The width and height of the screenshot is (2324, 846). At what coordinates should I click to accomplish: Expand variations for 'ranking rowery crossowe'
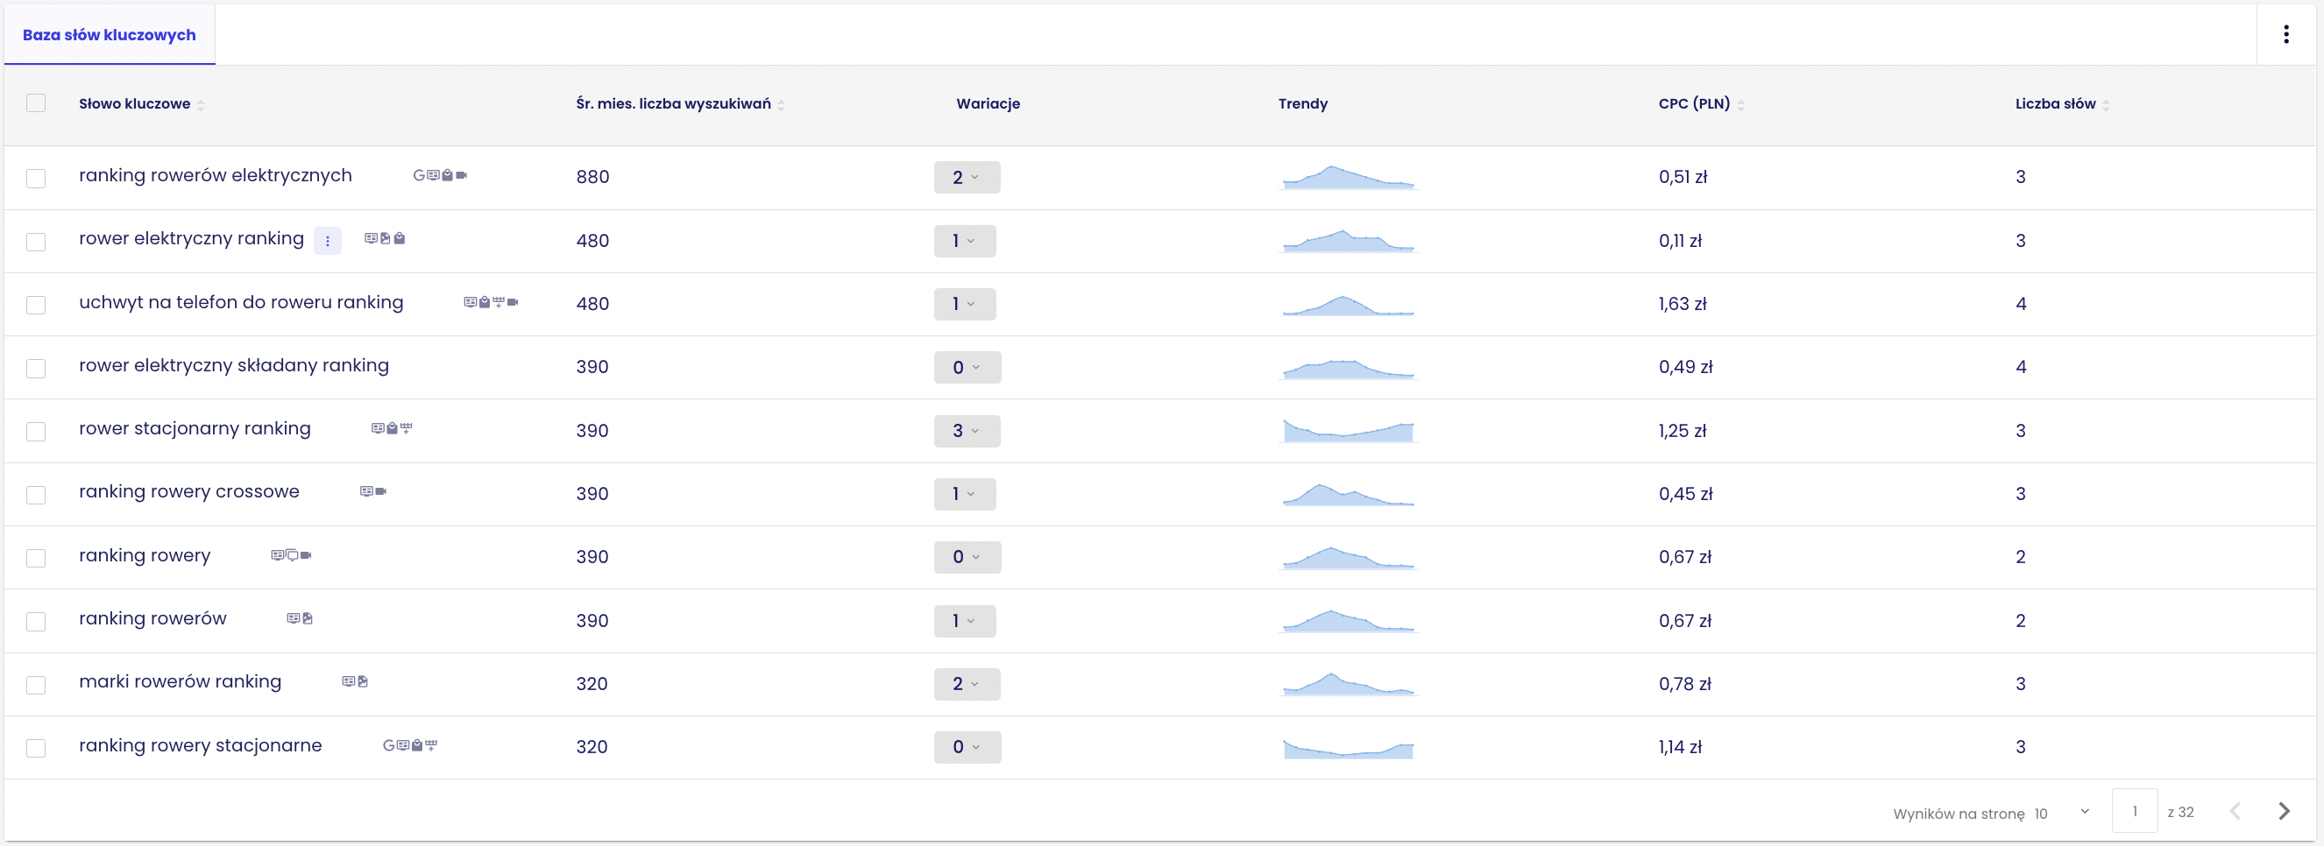click(x=965, y=493)
